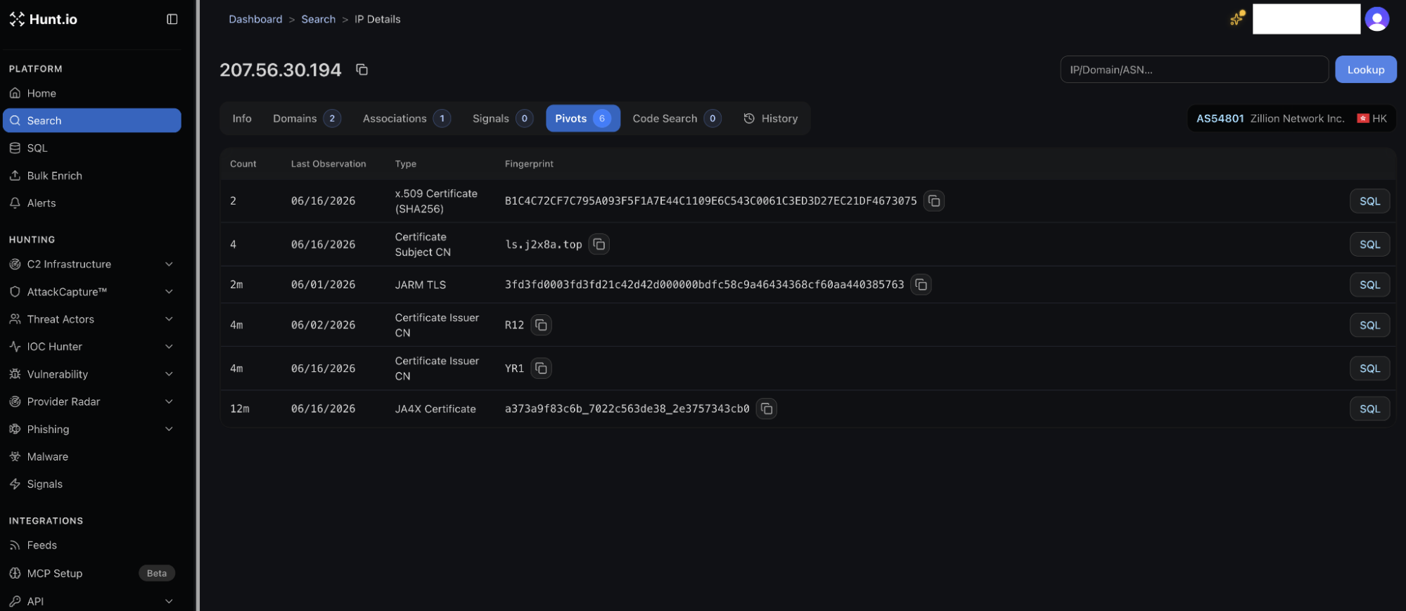Copy the JA4X Certificate fingerprint
Viewport: 1406px width, 611px height.
(x=766, y=409)
